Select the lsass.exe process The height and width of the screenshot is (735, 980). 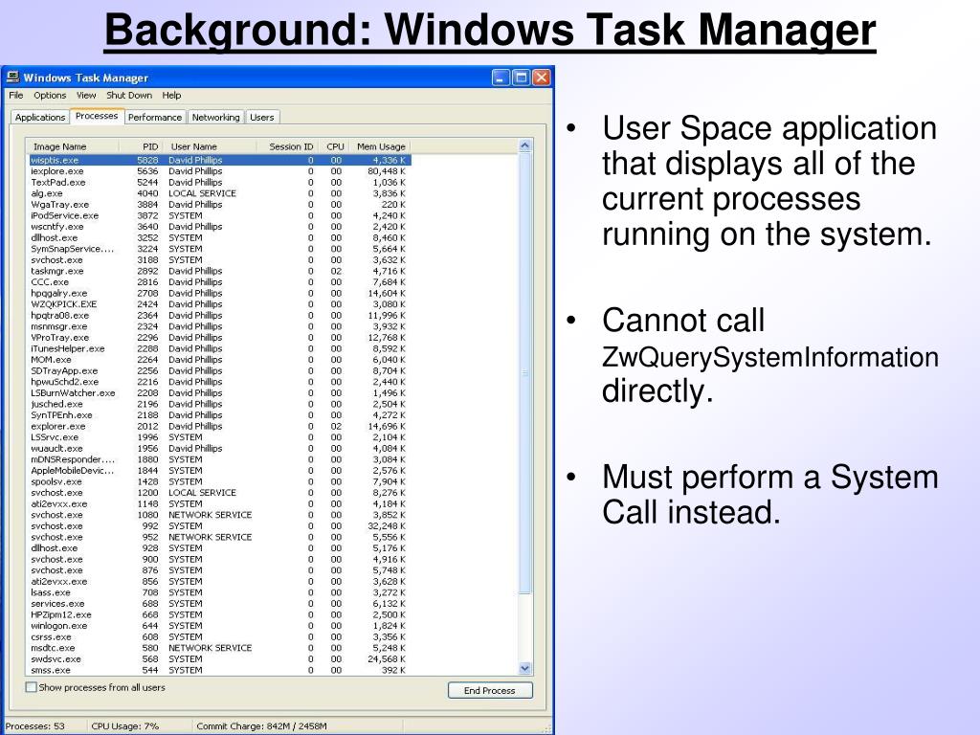(220, 592)
